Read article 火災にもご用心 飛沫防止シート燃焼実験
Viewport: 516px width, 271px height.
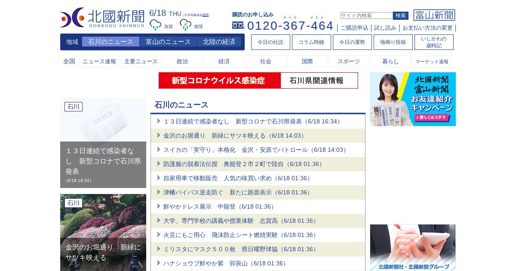tap(241, 235)
